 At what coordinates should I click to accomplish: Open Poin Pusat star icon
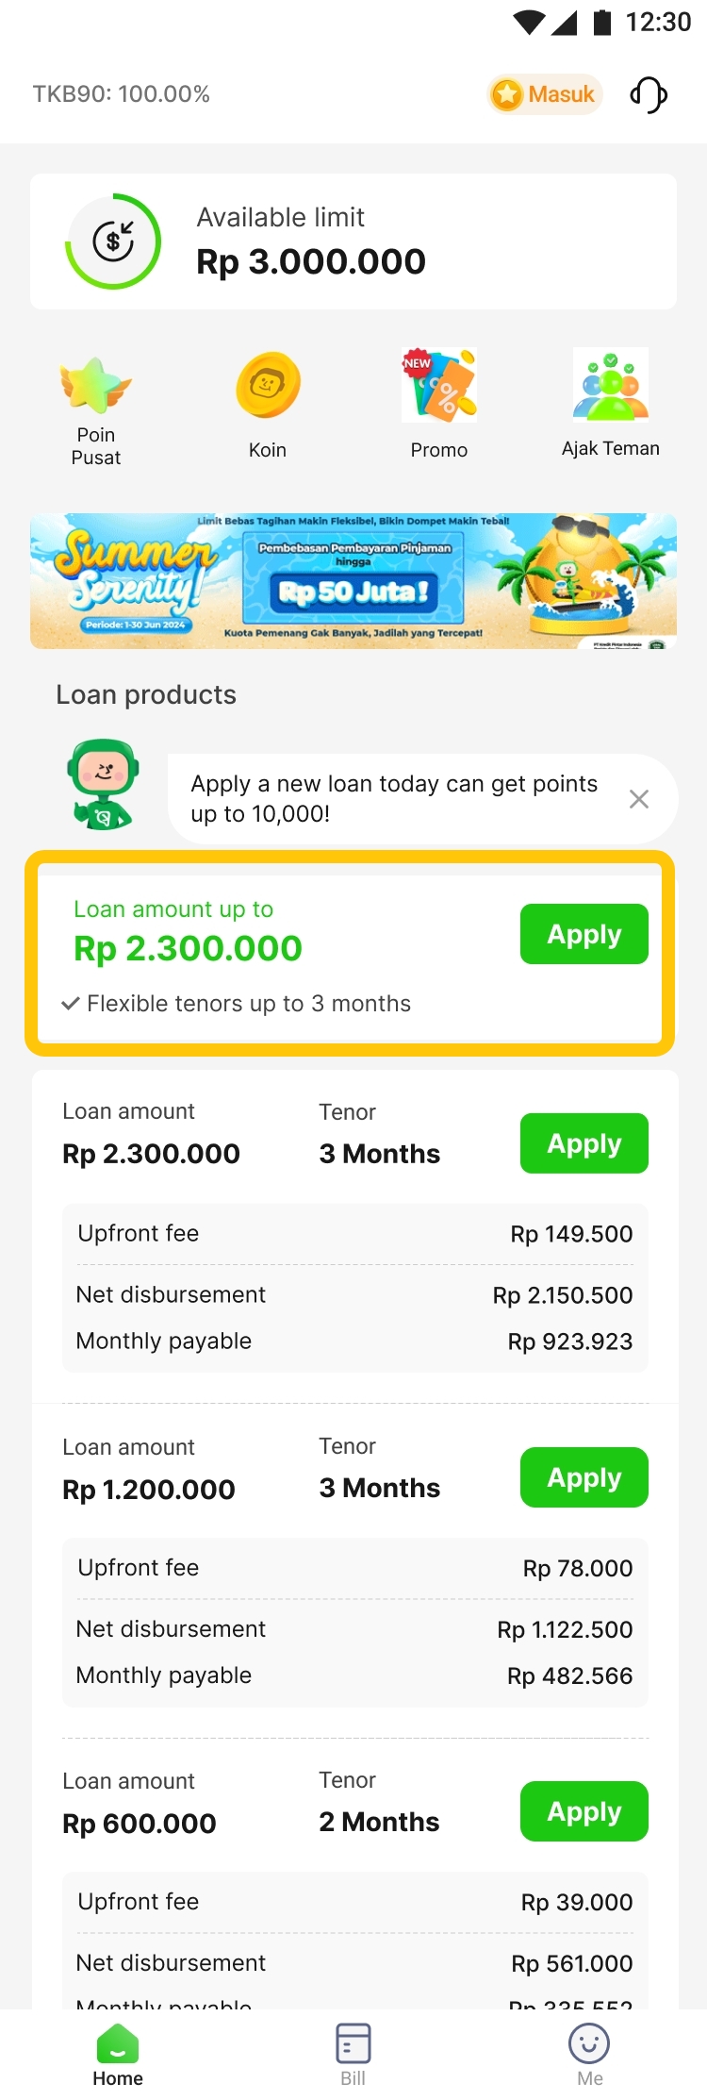[x=96, y=387]
